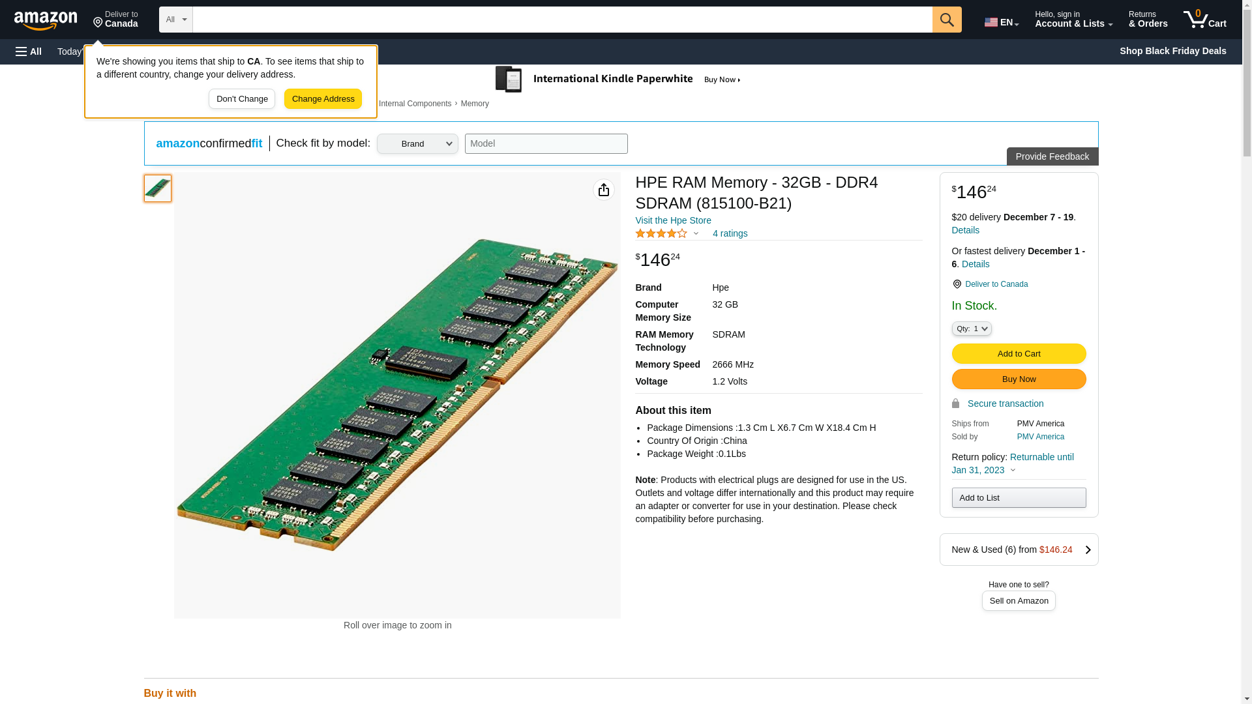
Task: Select the RAM product thumbnail image
Action: click(158, 188)
